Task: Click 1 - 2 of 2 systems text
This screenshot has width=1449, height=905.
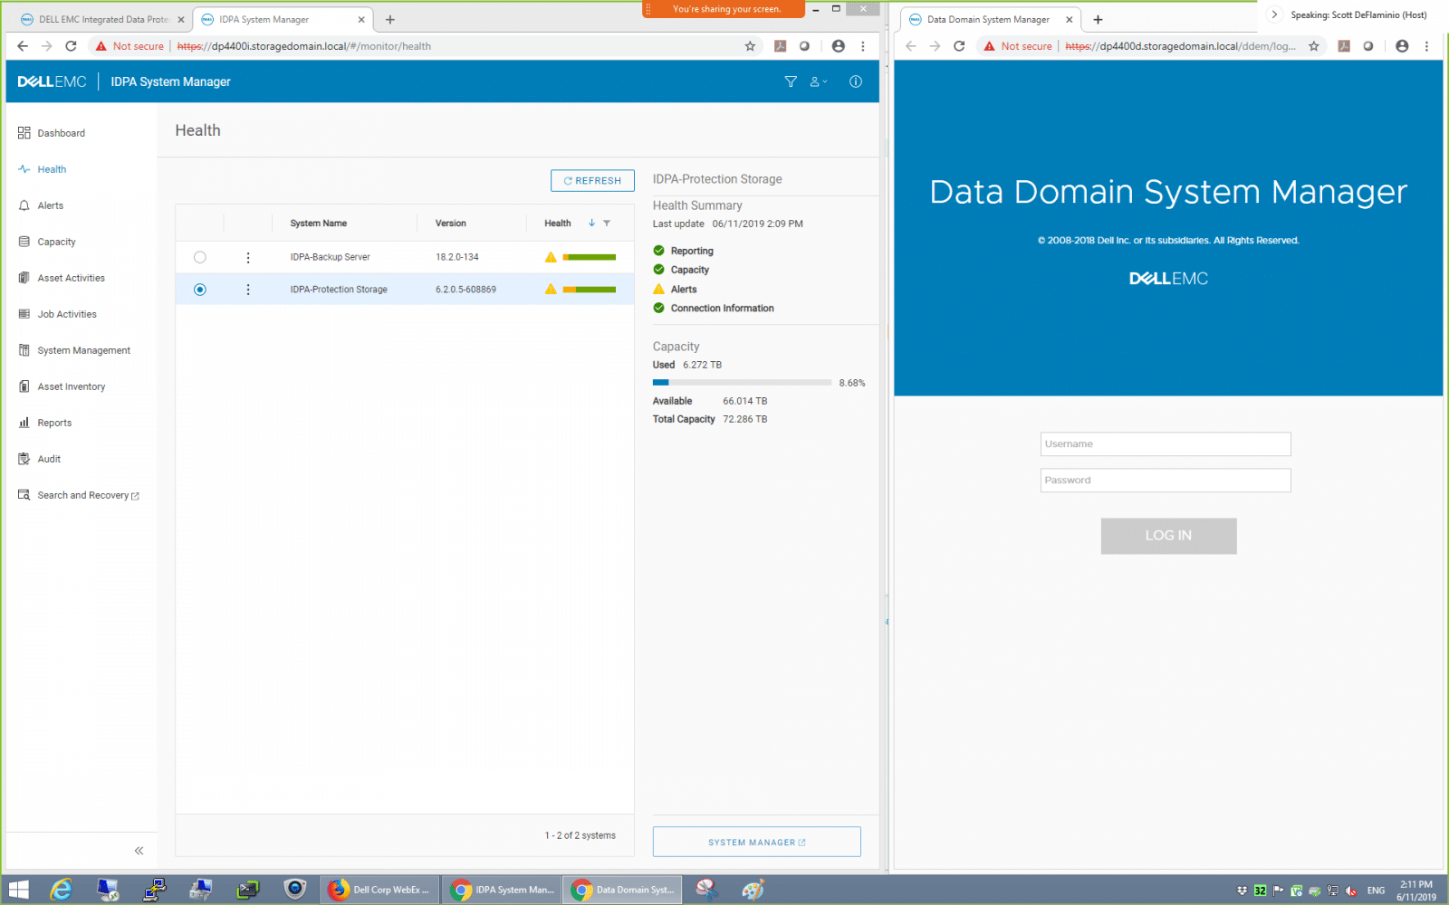Action: (580, 835)
